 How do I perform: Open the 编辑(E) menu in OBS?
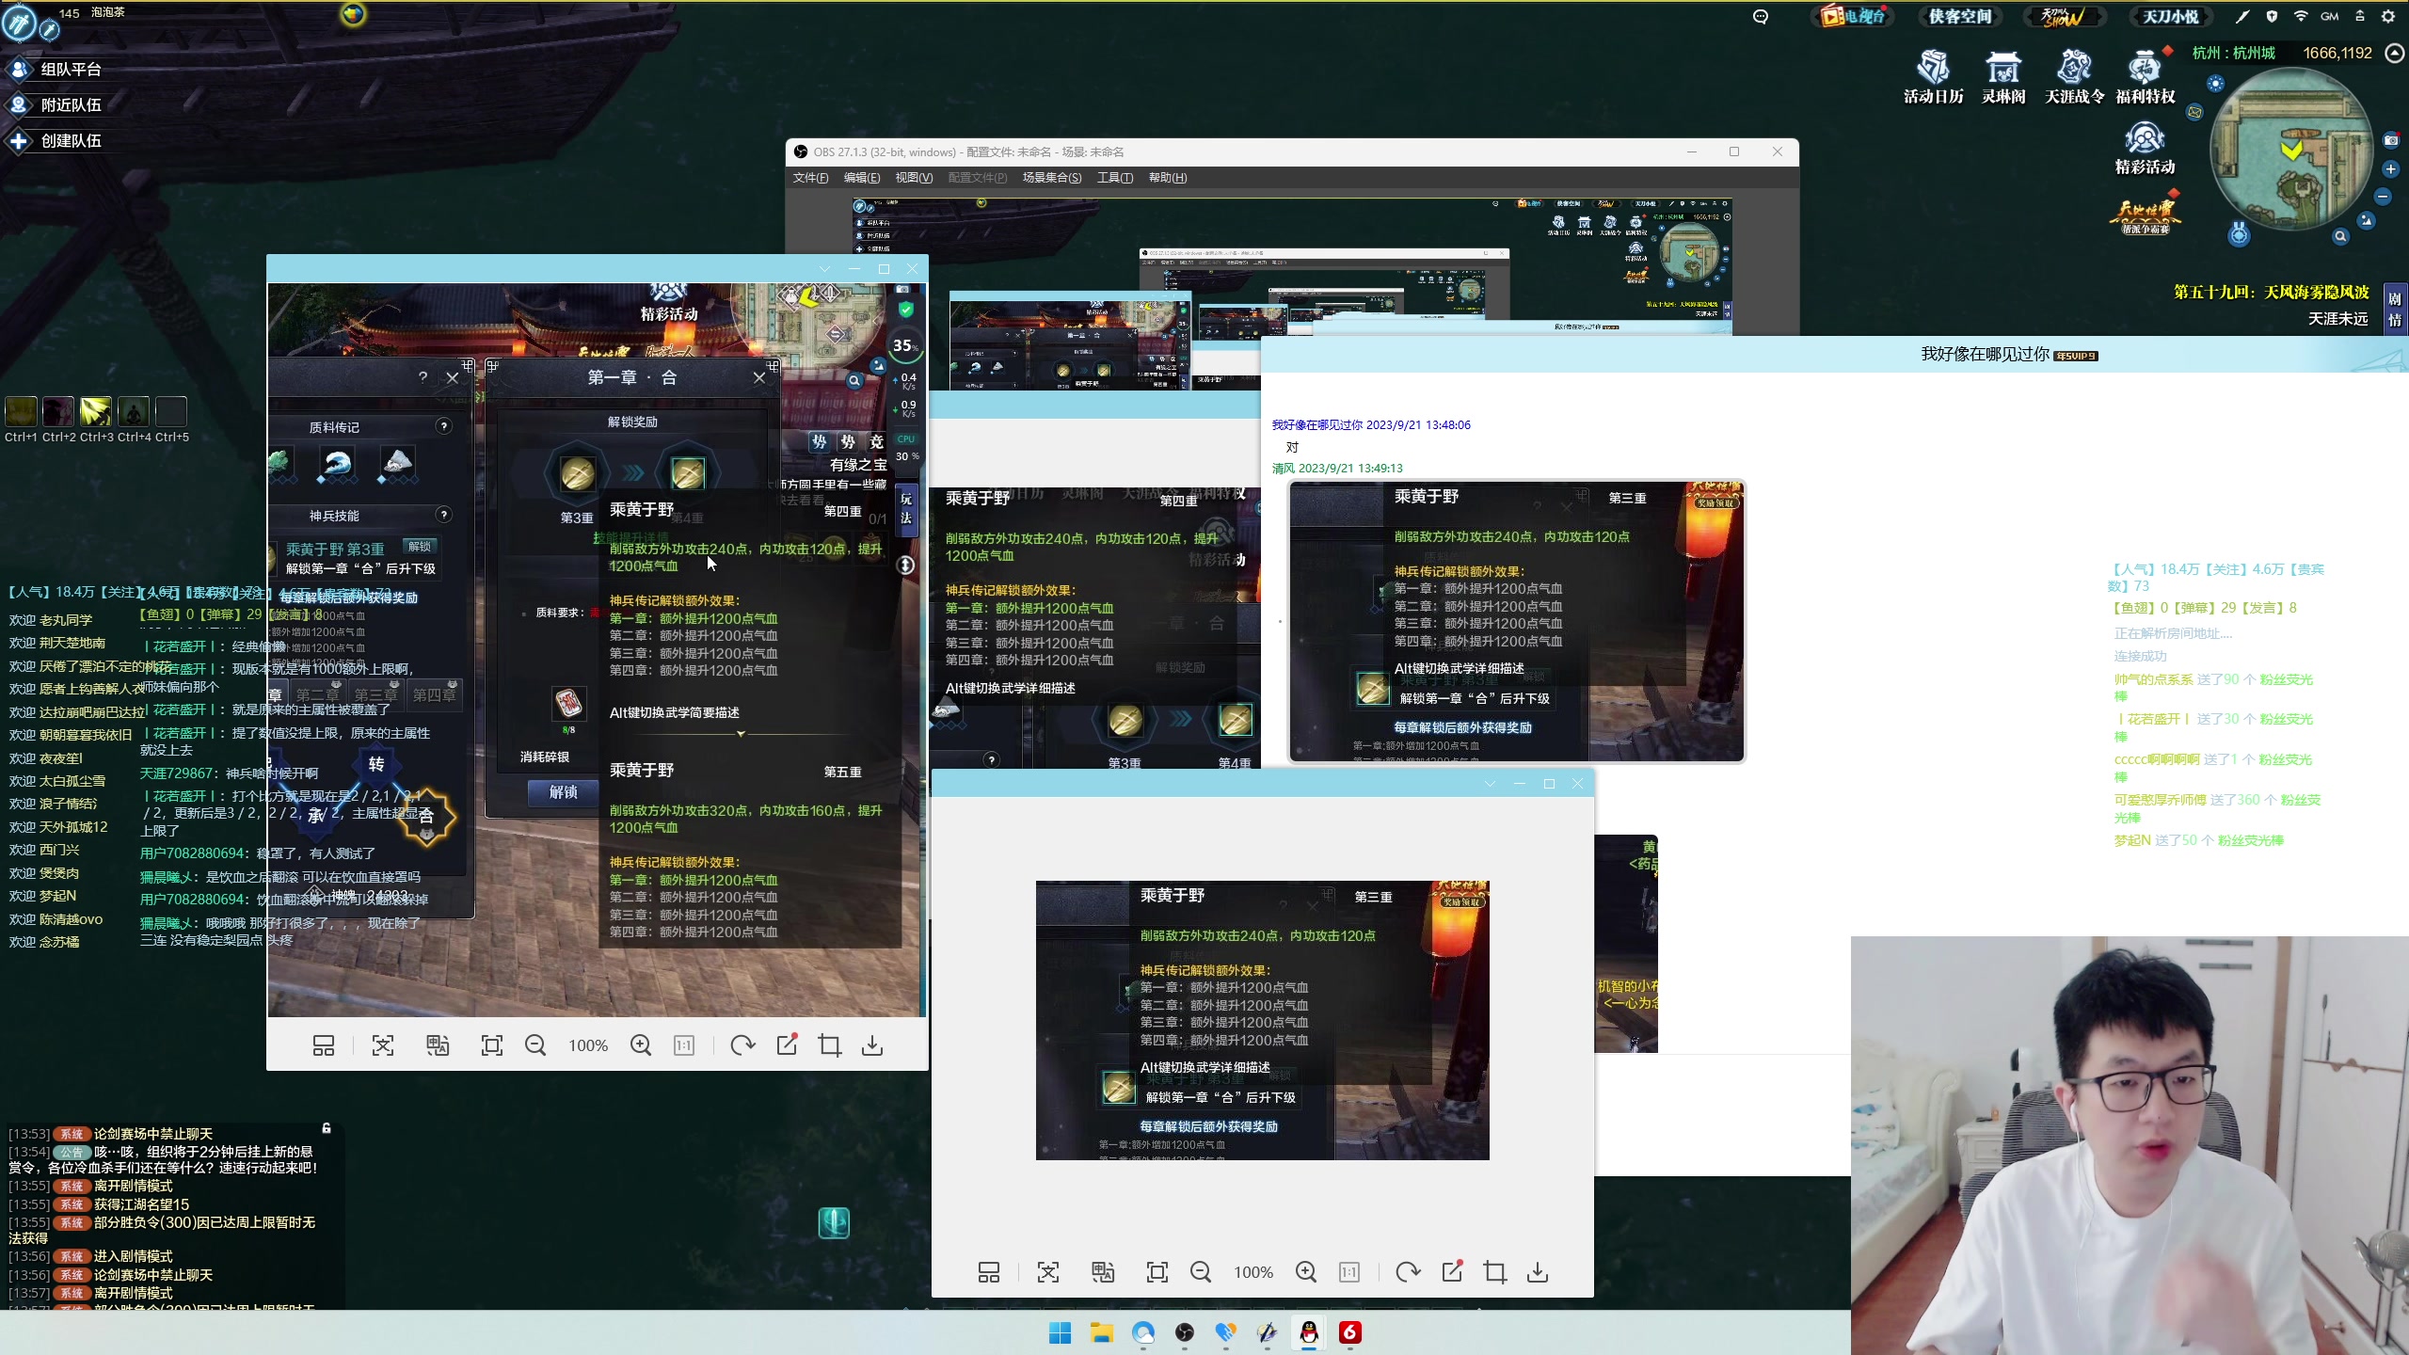[862, 178]
